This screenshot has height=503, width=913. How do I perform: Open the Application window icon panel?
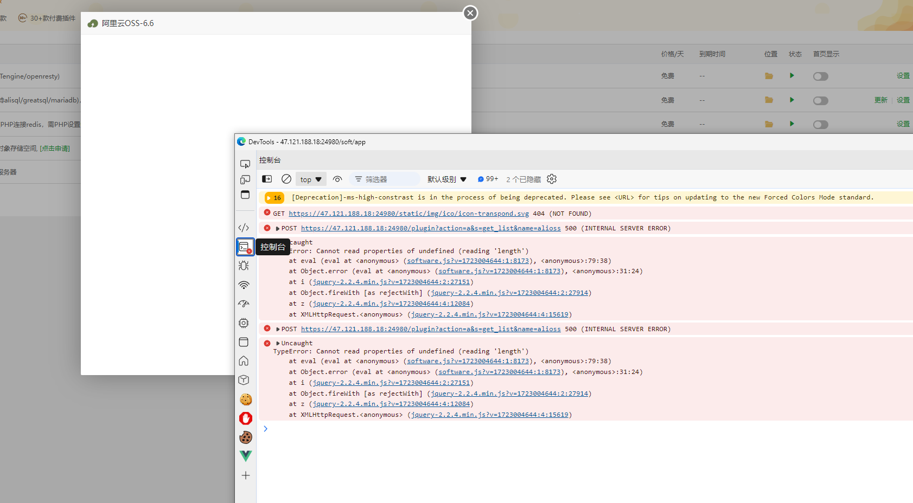tap(244, 342)
